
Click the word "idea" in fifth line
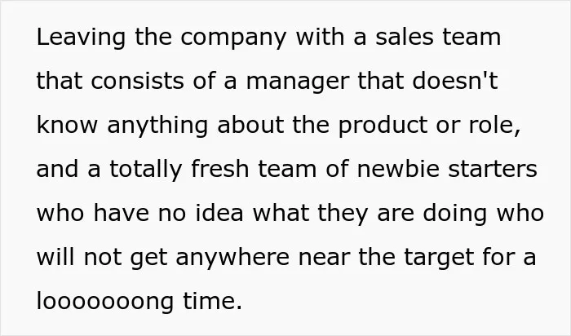tap(219, 213)
